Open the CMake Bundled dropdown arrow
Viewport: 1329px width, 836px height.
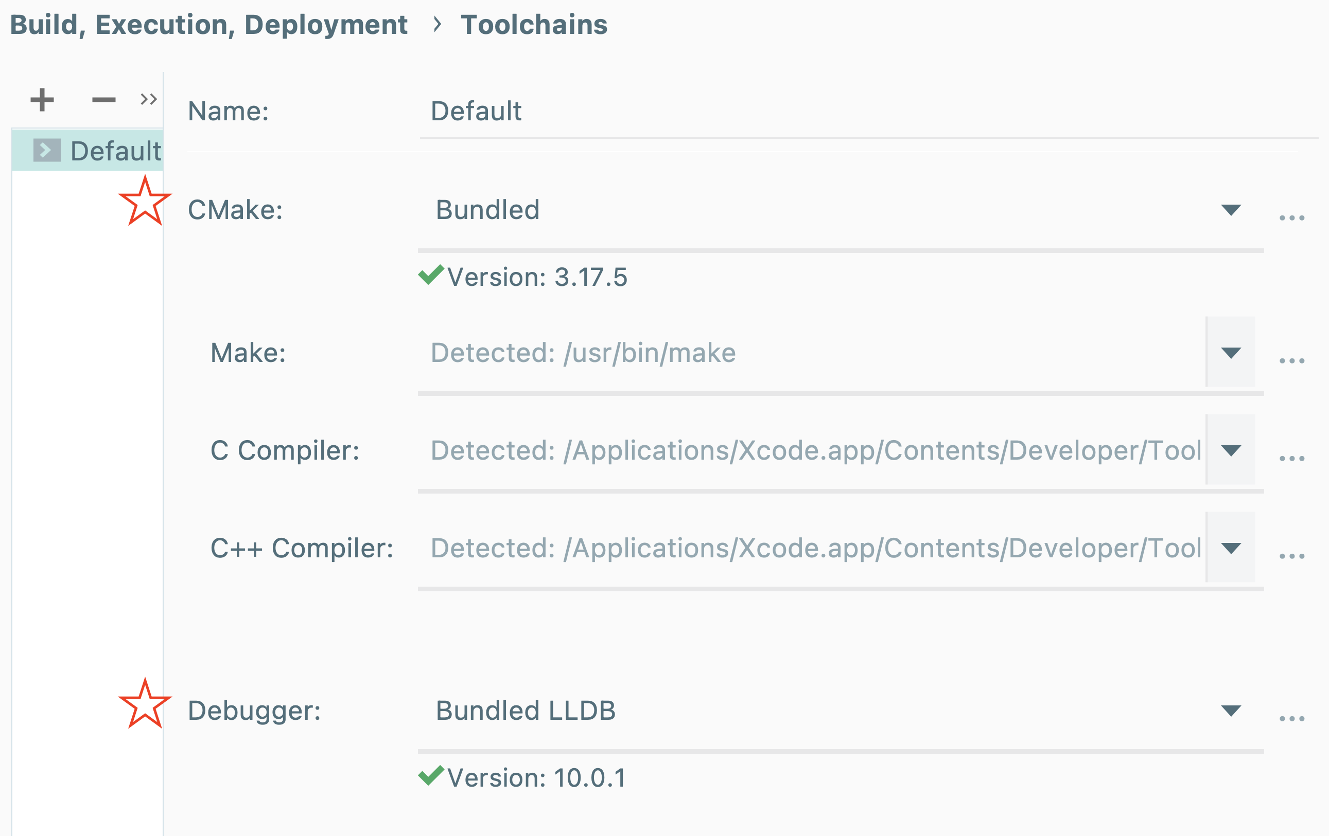coord(1231,210)
